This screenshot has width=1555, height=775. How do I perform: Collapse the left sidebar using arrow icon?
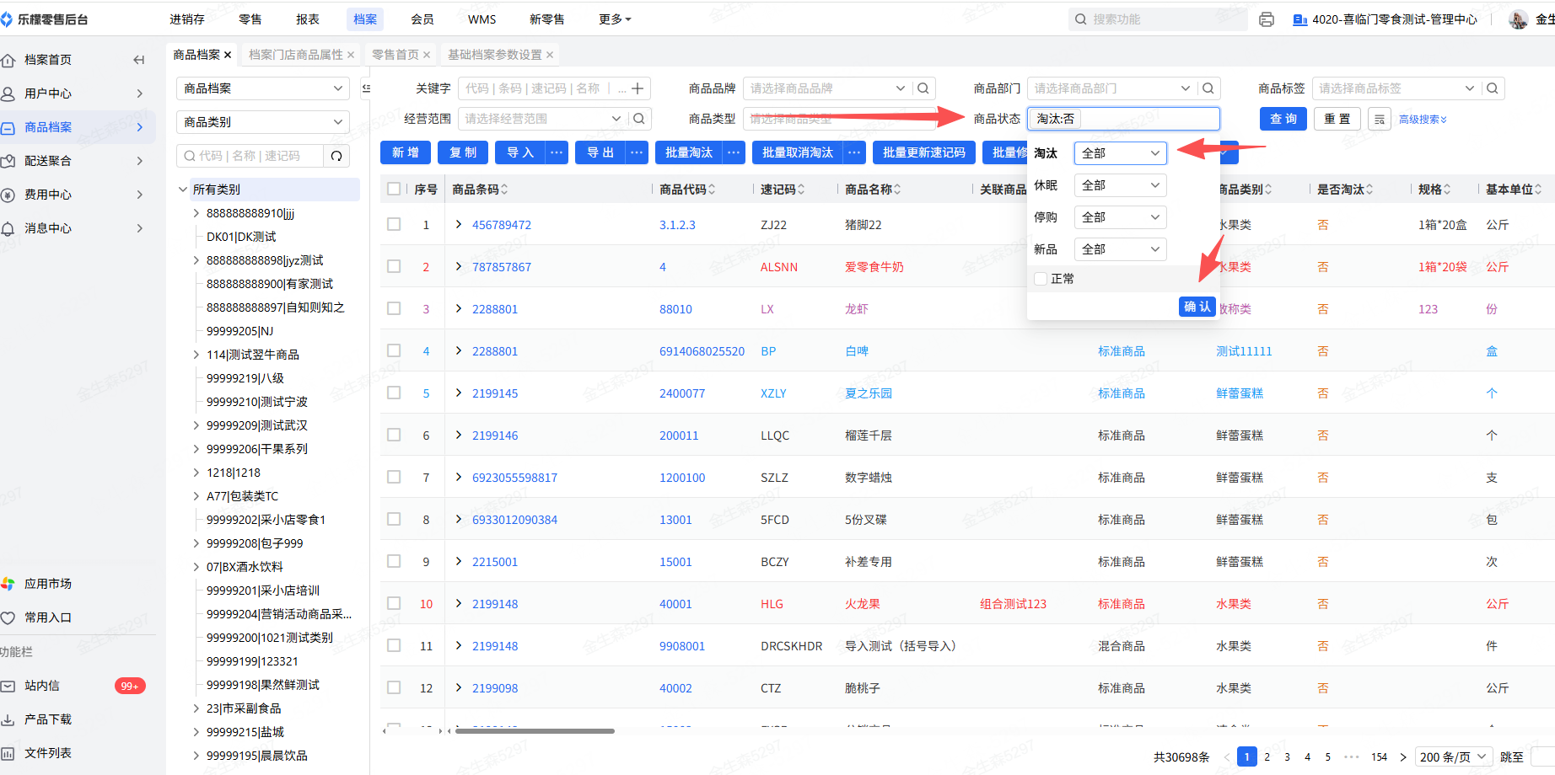[139, 60]
